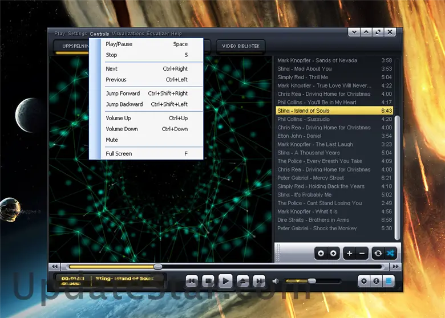Select 'Peter Gabriel - Mercy Street' track
445x318 pixels.
click(334, 178)
